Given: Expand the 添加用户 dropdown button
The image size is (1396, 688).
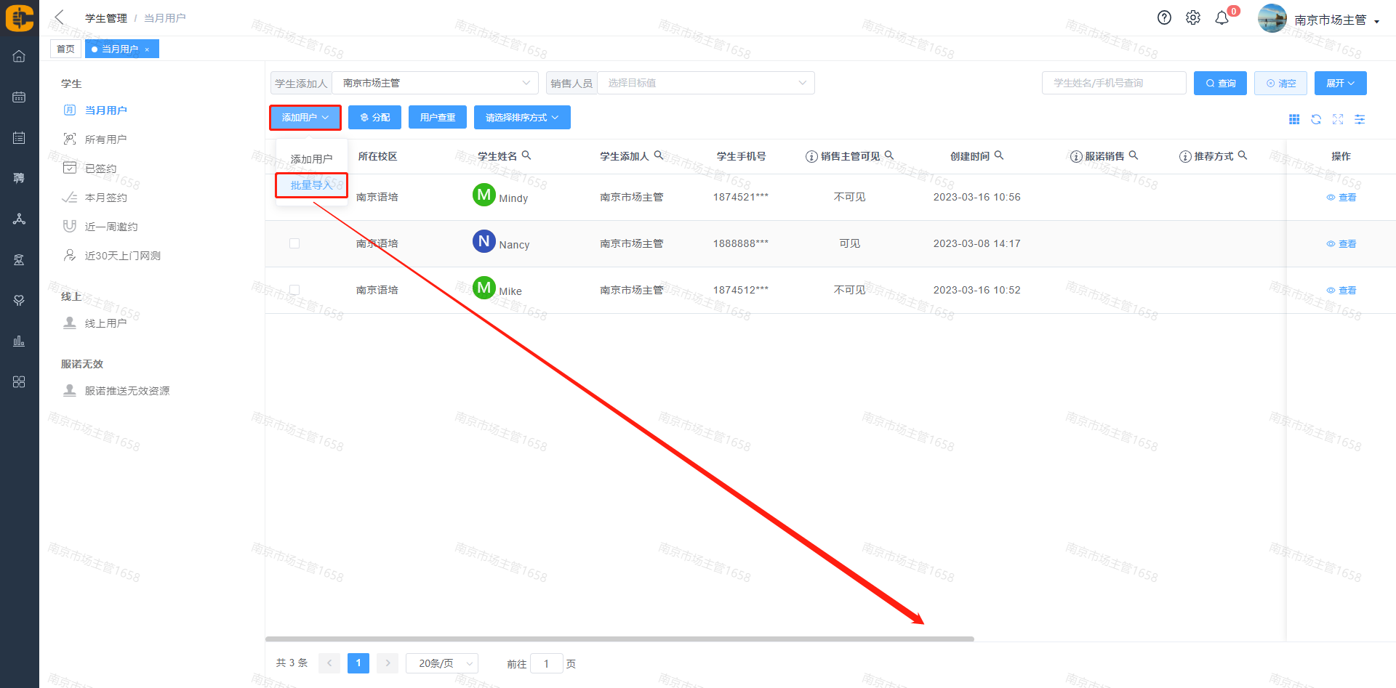Looking at the screenshot, I should click(x=305, y=118).
